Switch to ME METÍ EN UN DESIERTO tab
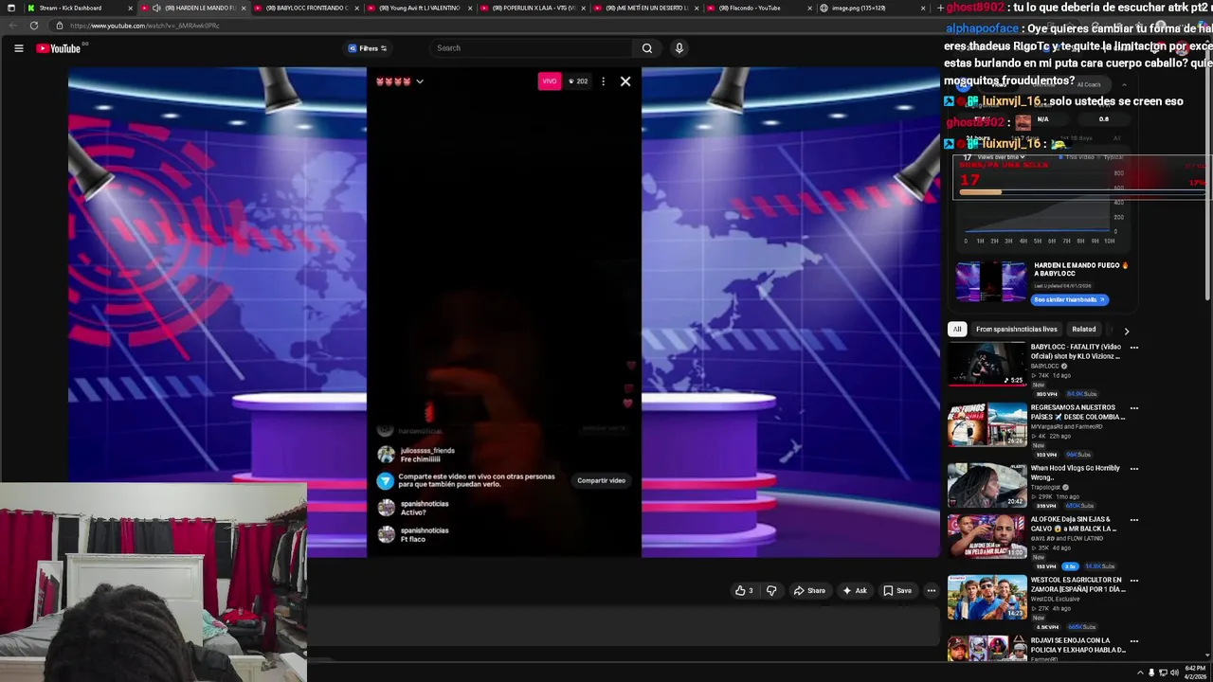This screenshot has height=682, width=1213. coord(645,8)
